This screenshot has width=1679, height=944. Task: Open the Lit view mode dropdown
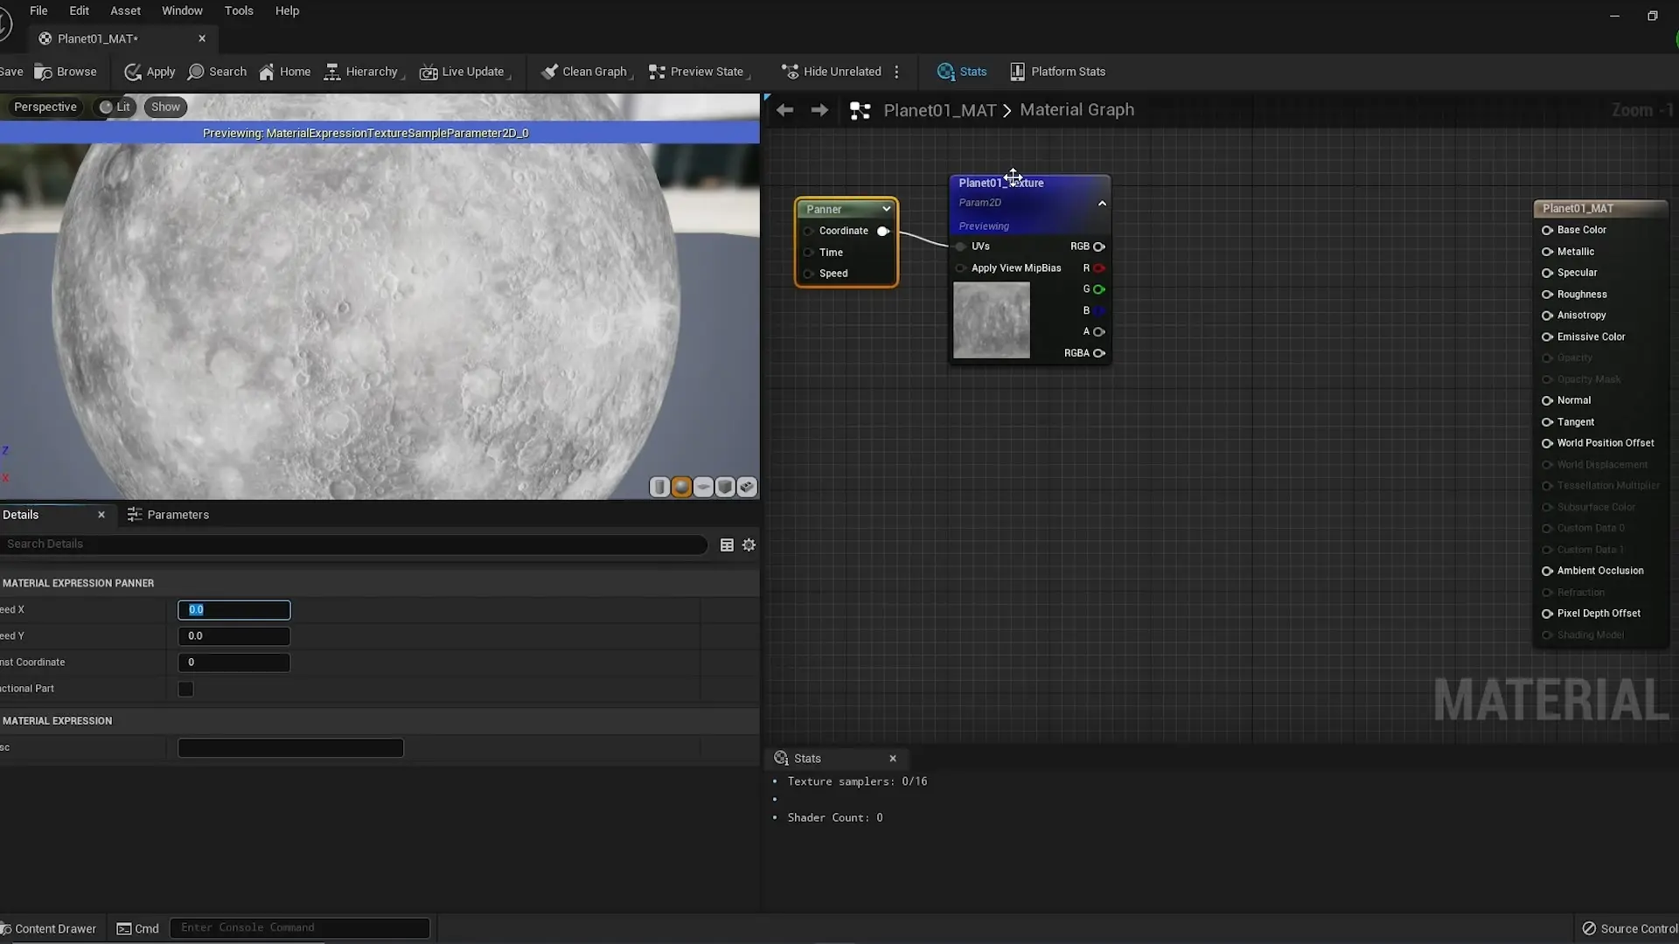(115, 107)
